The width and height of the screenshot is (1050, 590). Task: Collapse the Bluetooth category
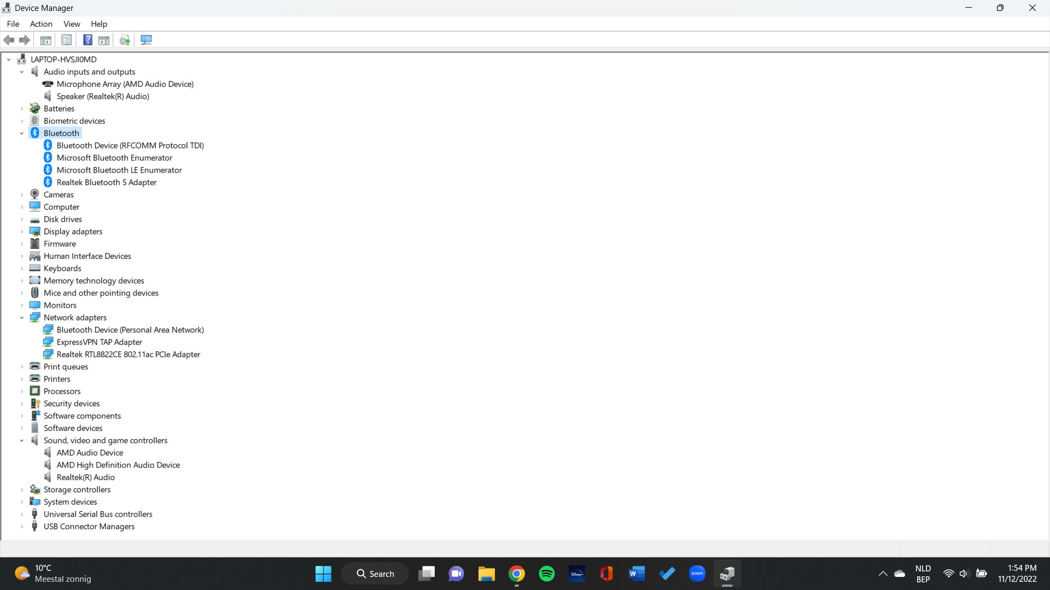(x=21, y=133)
